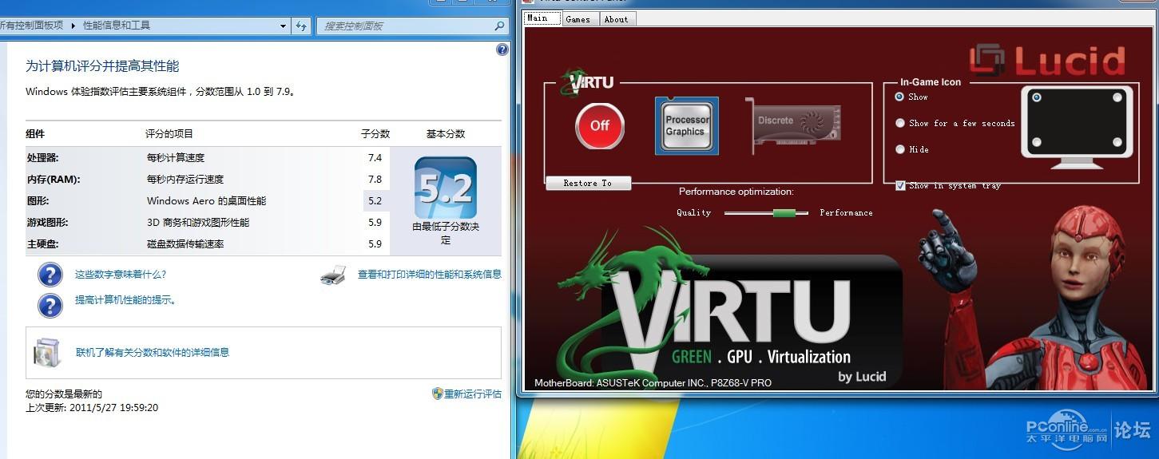Screen dimensions: 1159x459
Task: Select the Processor Graphics mode icon
Action: pyautogui.click(x=687, y=126)
